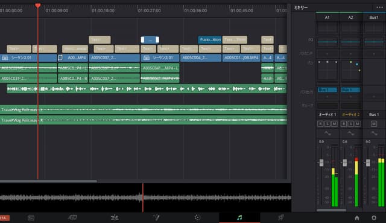386x223 pixels.
Task: Open the Deliver rocket page icon
Action: (280, 218)
